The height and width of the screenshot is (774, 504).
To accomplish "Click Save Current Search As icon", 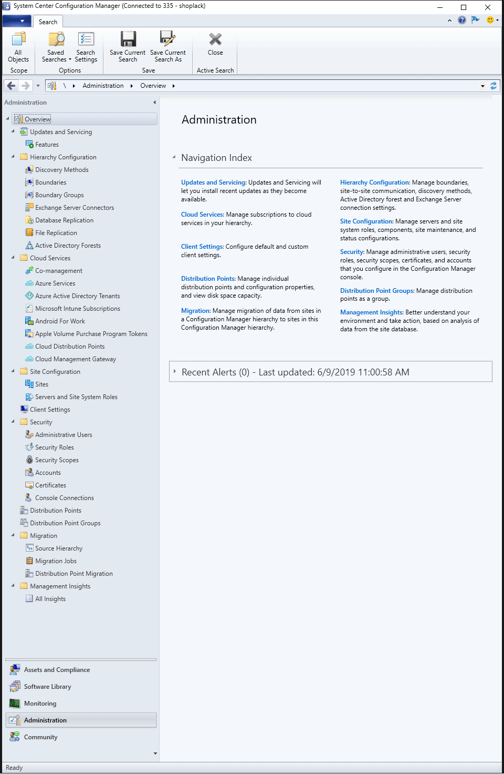I will click(167, 39).
